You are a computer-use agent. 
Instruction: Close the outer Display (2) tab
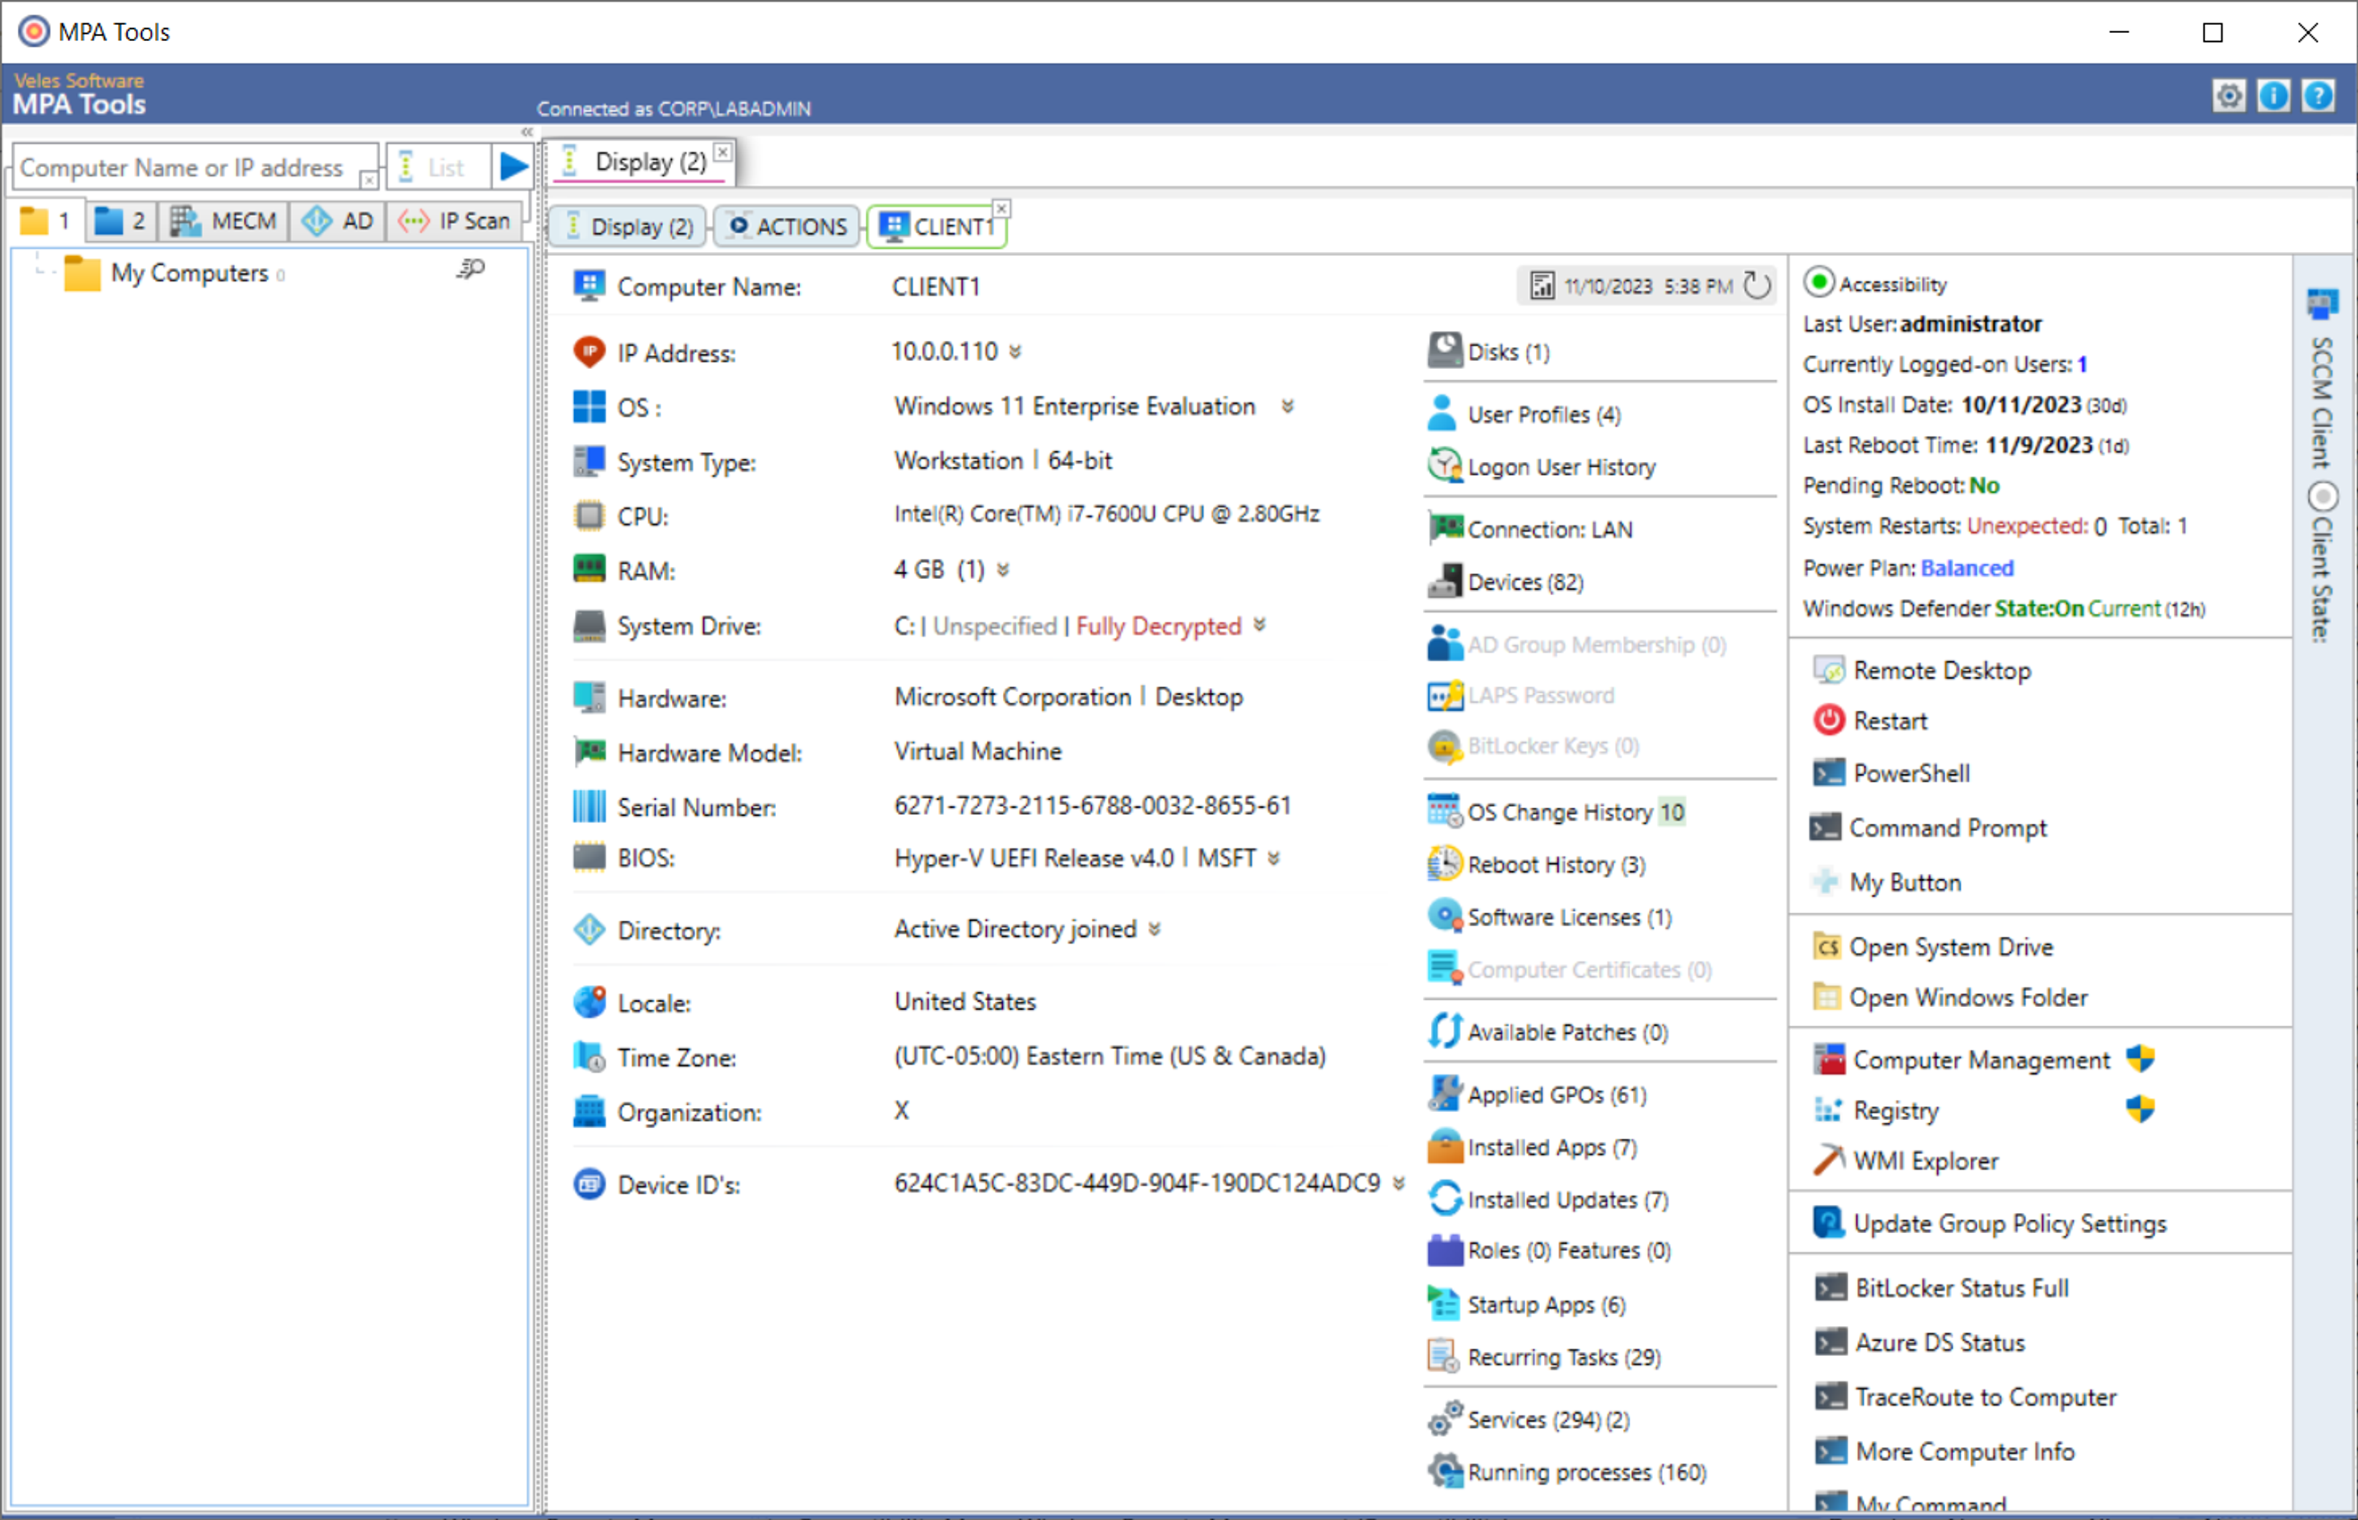tap(722, 152)
